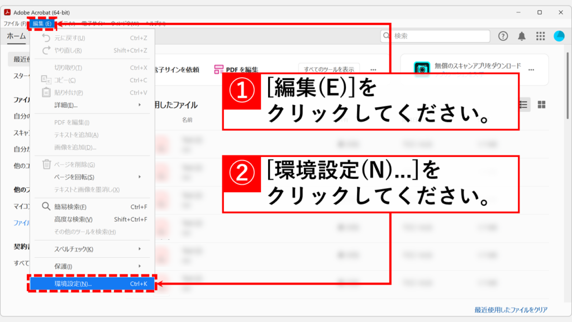Select テキストを追加(A) menu entry
Viewport: 572px width, 322px height.
(92, 135)
